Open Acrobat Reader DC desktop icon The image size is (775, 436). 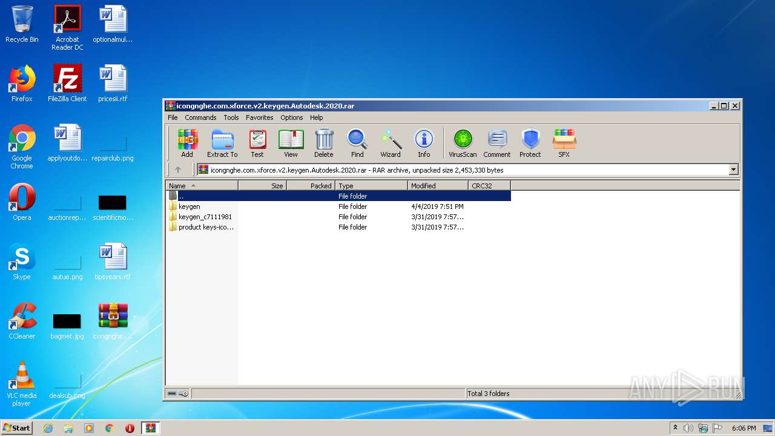point(67,28)
